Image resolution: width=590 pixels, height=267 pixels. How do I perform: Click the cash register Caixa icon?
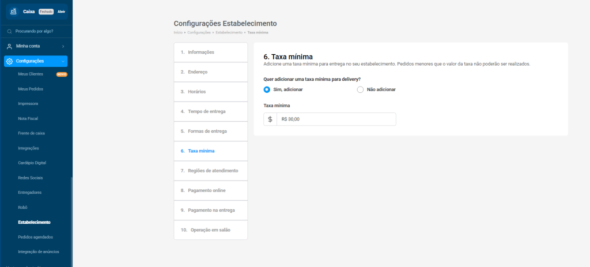click(13, 11)
